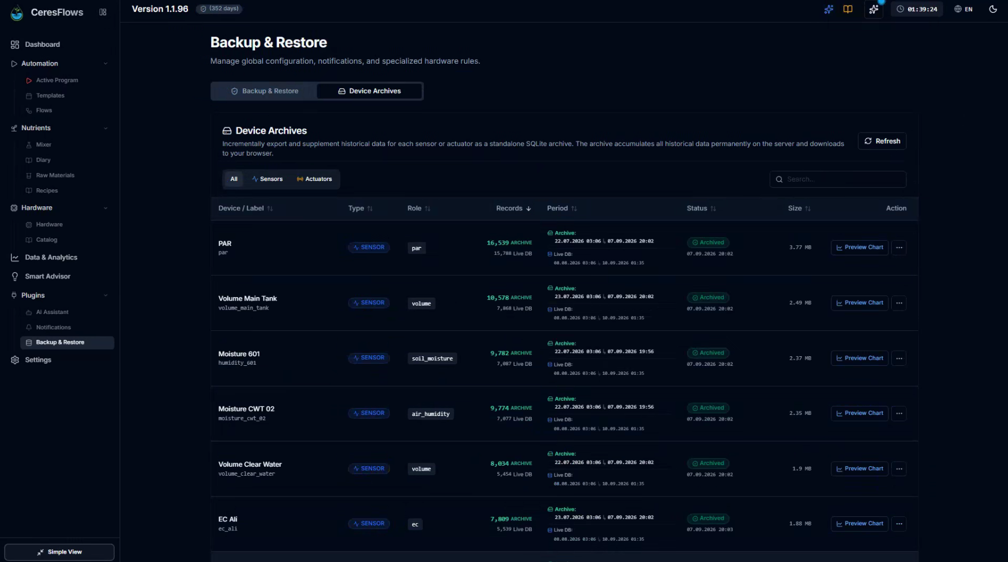The height and width of the screenshot is (562, 1008).
Task: Open more actions for Volume Main Tank
Action: coord(899,303)
